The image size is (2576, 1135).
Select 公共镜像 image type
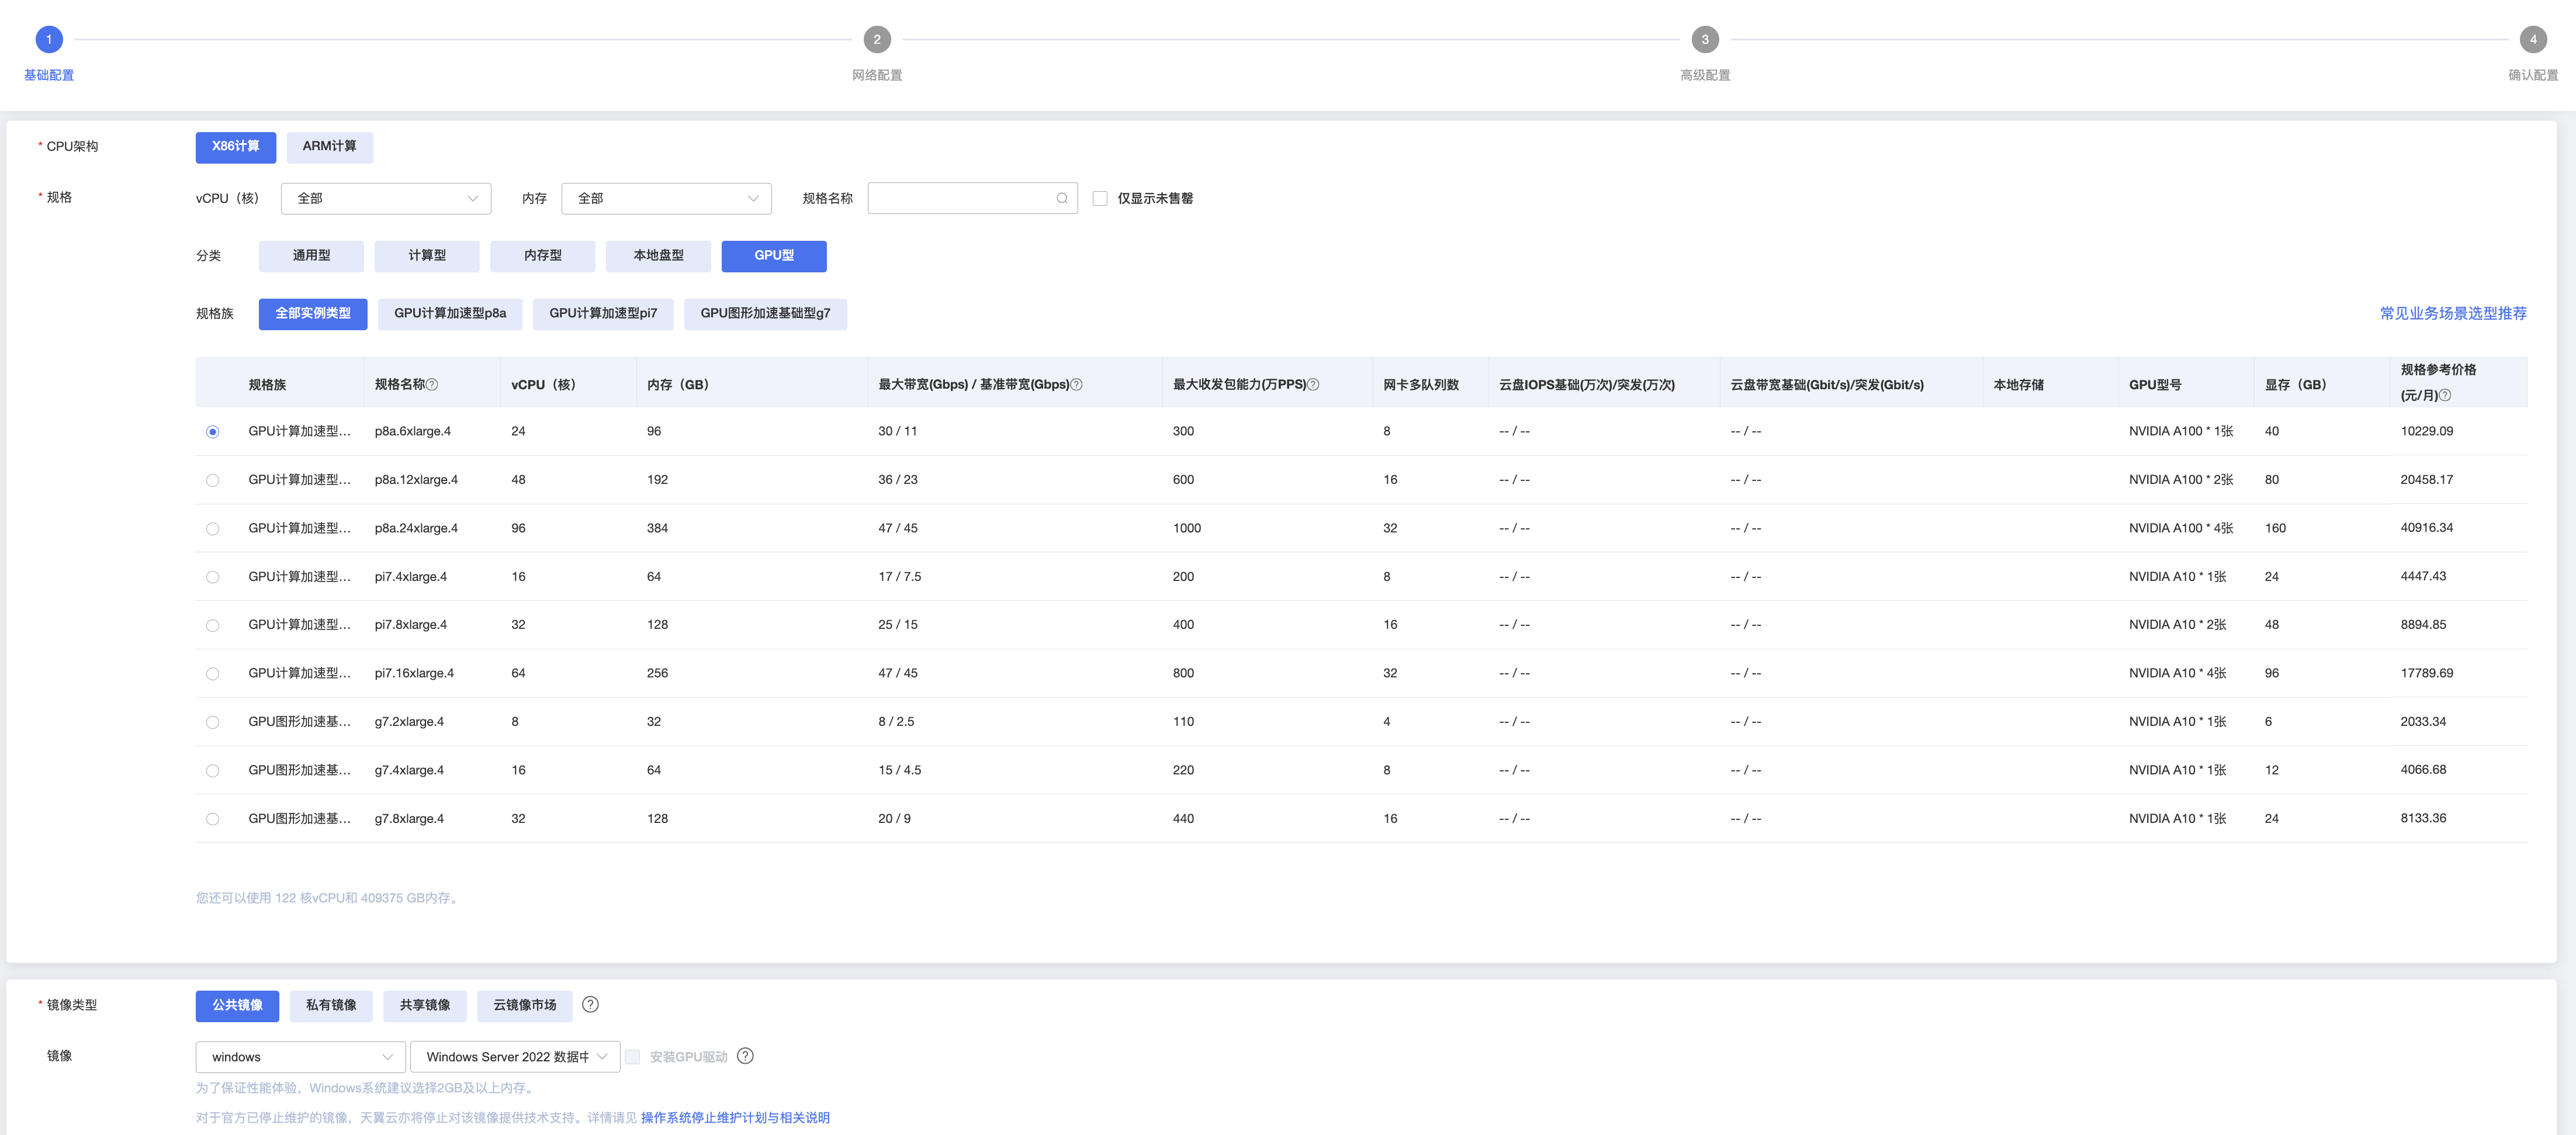pyautogui.click(x=237, y=1006)
